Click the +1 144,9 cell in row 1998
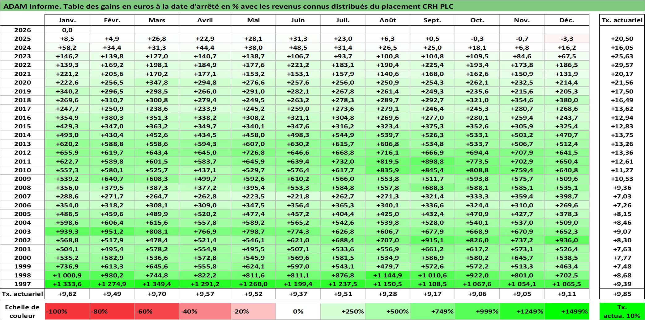This screenshot has height=320, width=645. click(x=388, y=275)
